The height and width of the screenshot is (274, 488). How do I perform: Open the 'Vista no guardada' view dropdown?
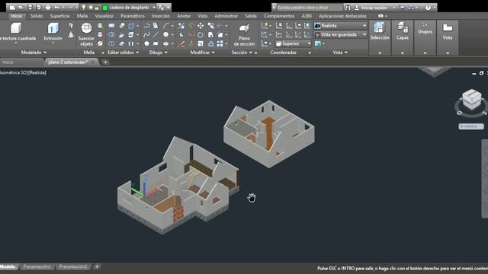364,34
